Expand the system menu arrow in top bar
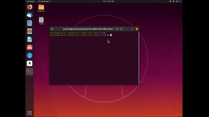209x117 pixels. pos(180,1)
